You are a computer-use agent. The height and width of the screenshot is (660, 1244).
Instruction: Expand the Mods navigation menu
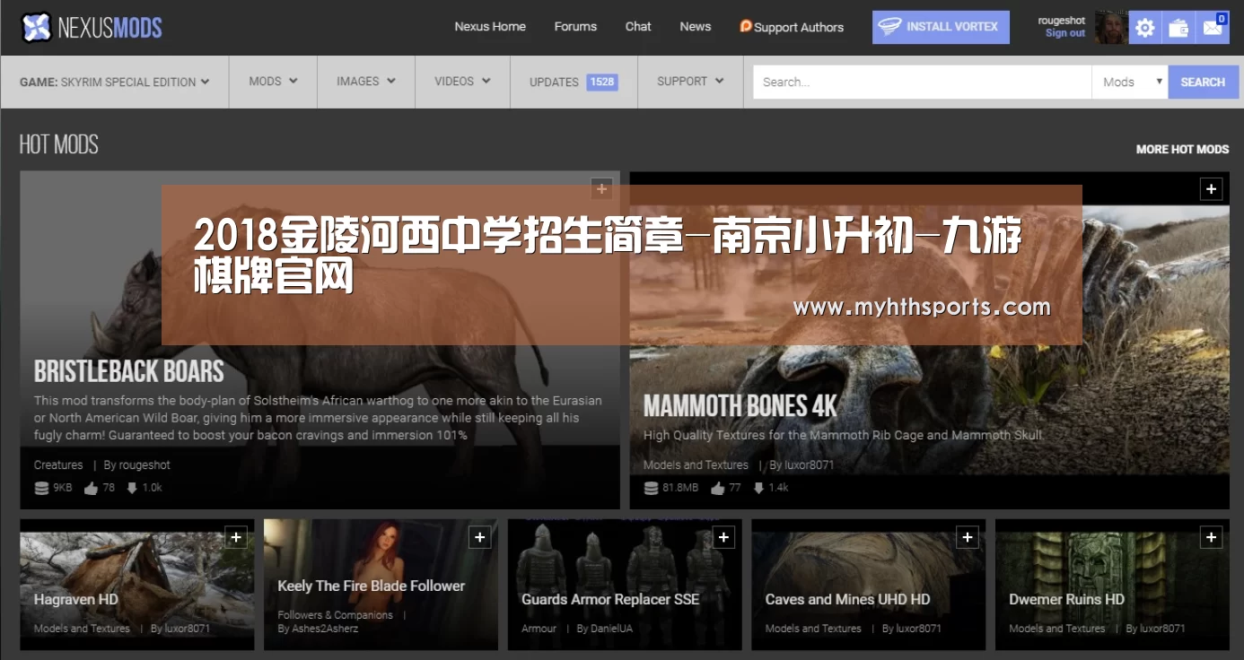click(273, 82)
